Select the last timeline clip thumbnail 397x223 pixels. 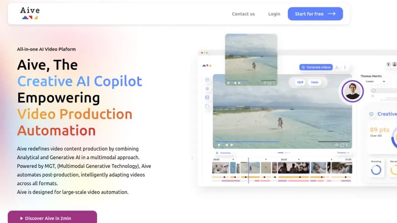[341, 168]
